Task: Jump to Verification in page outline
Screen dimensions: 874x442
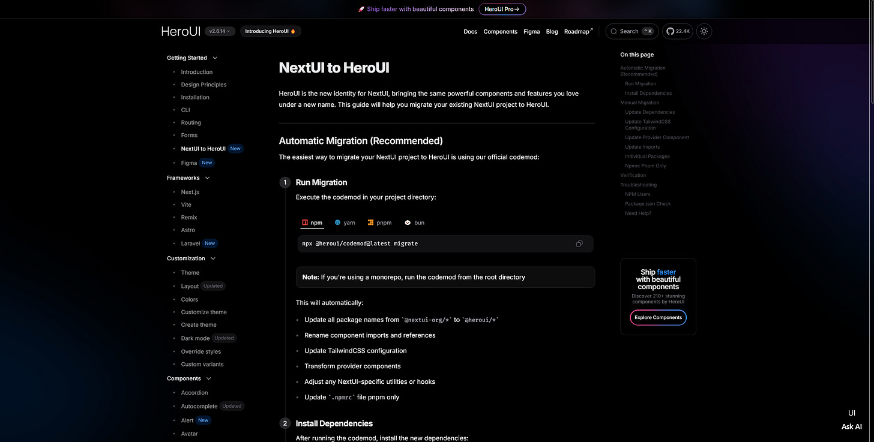Action: pyautogui.click(x=633, y=175)
